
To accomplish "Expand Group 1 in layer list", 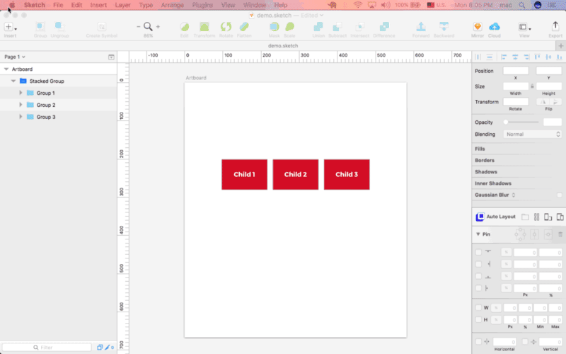I will tap(21, 93).
